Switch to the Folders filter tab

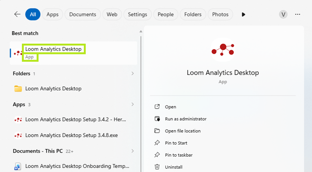pos(193,14)
